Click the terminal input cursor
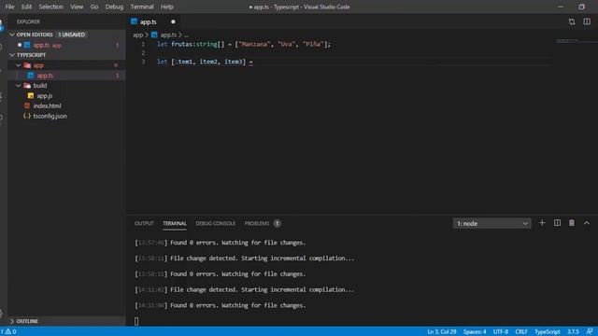Viewport: 598px width, 336px height. point(136,321)
